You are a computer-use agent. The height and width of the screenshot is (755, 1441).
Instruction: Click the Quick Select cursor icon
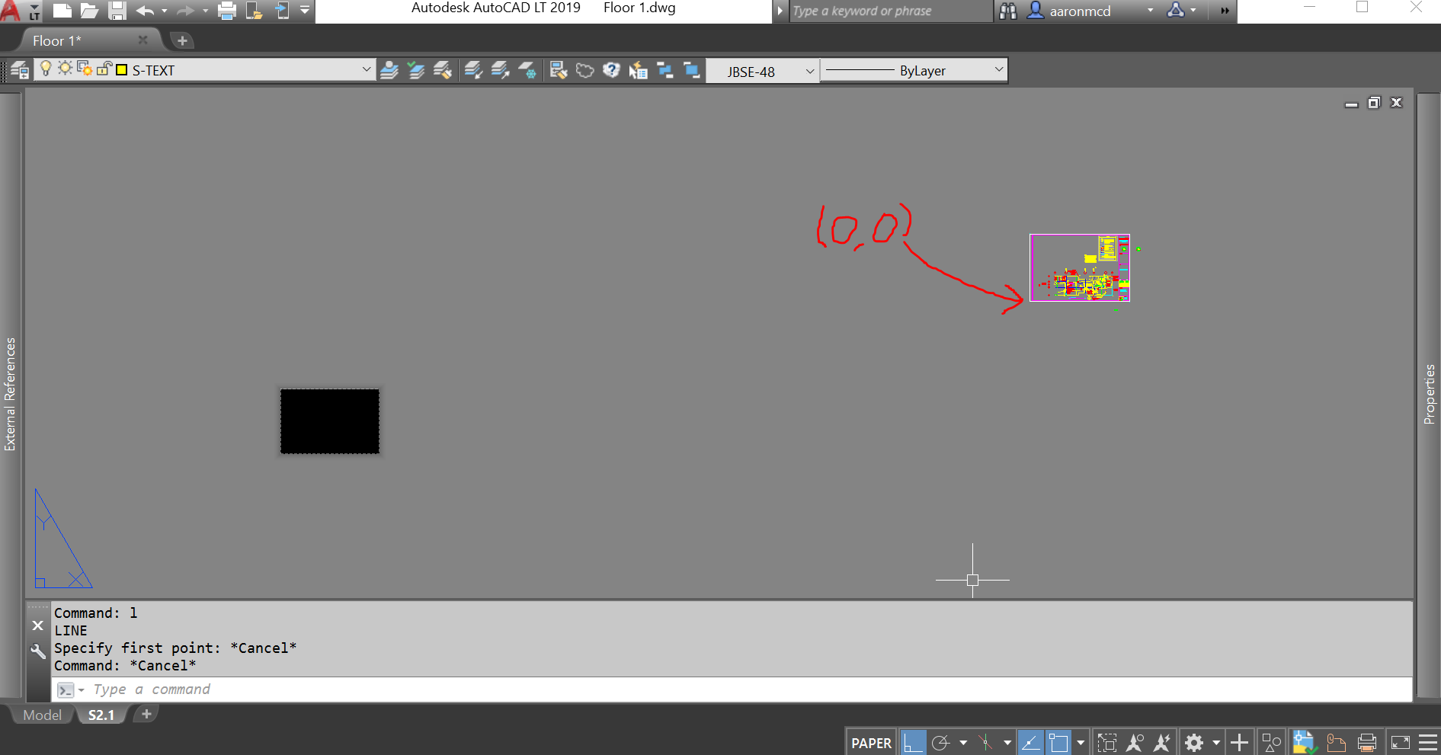(x=638, y=71)
